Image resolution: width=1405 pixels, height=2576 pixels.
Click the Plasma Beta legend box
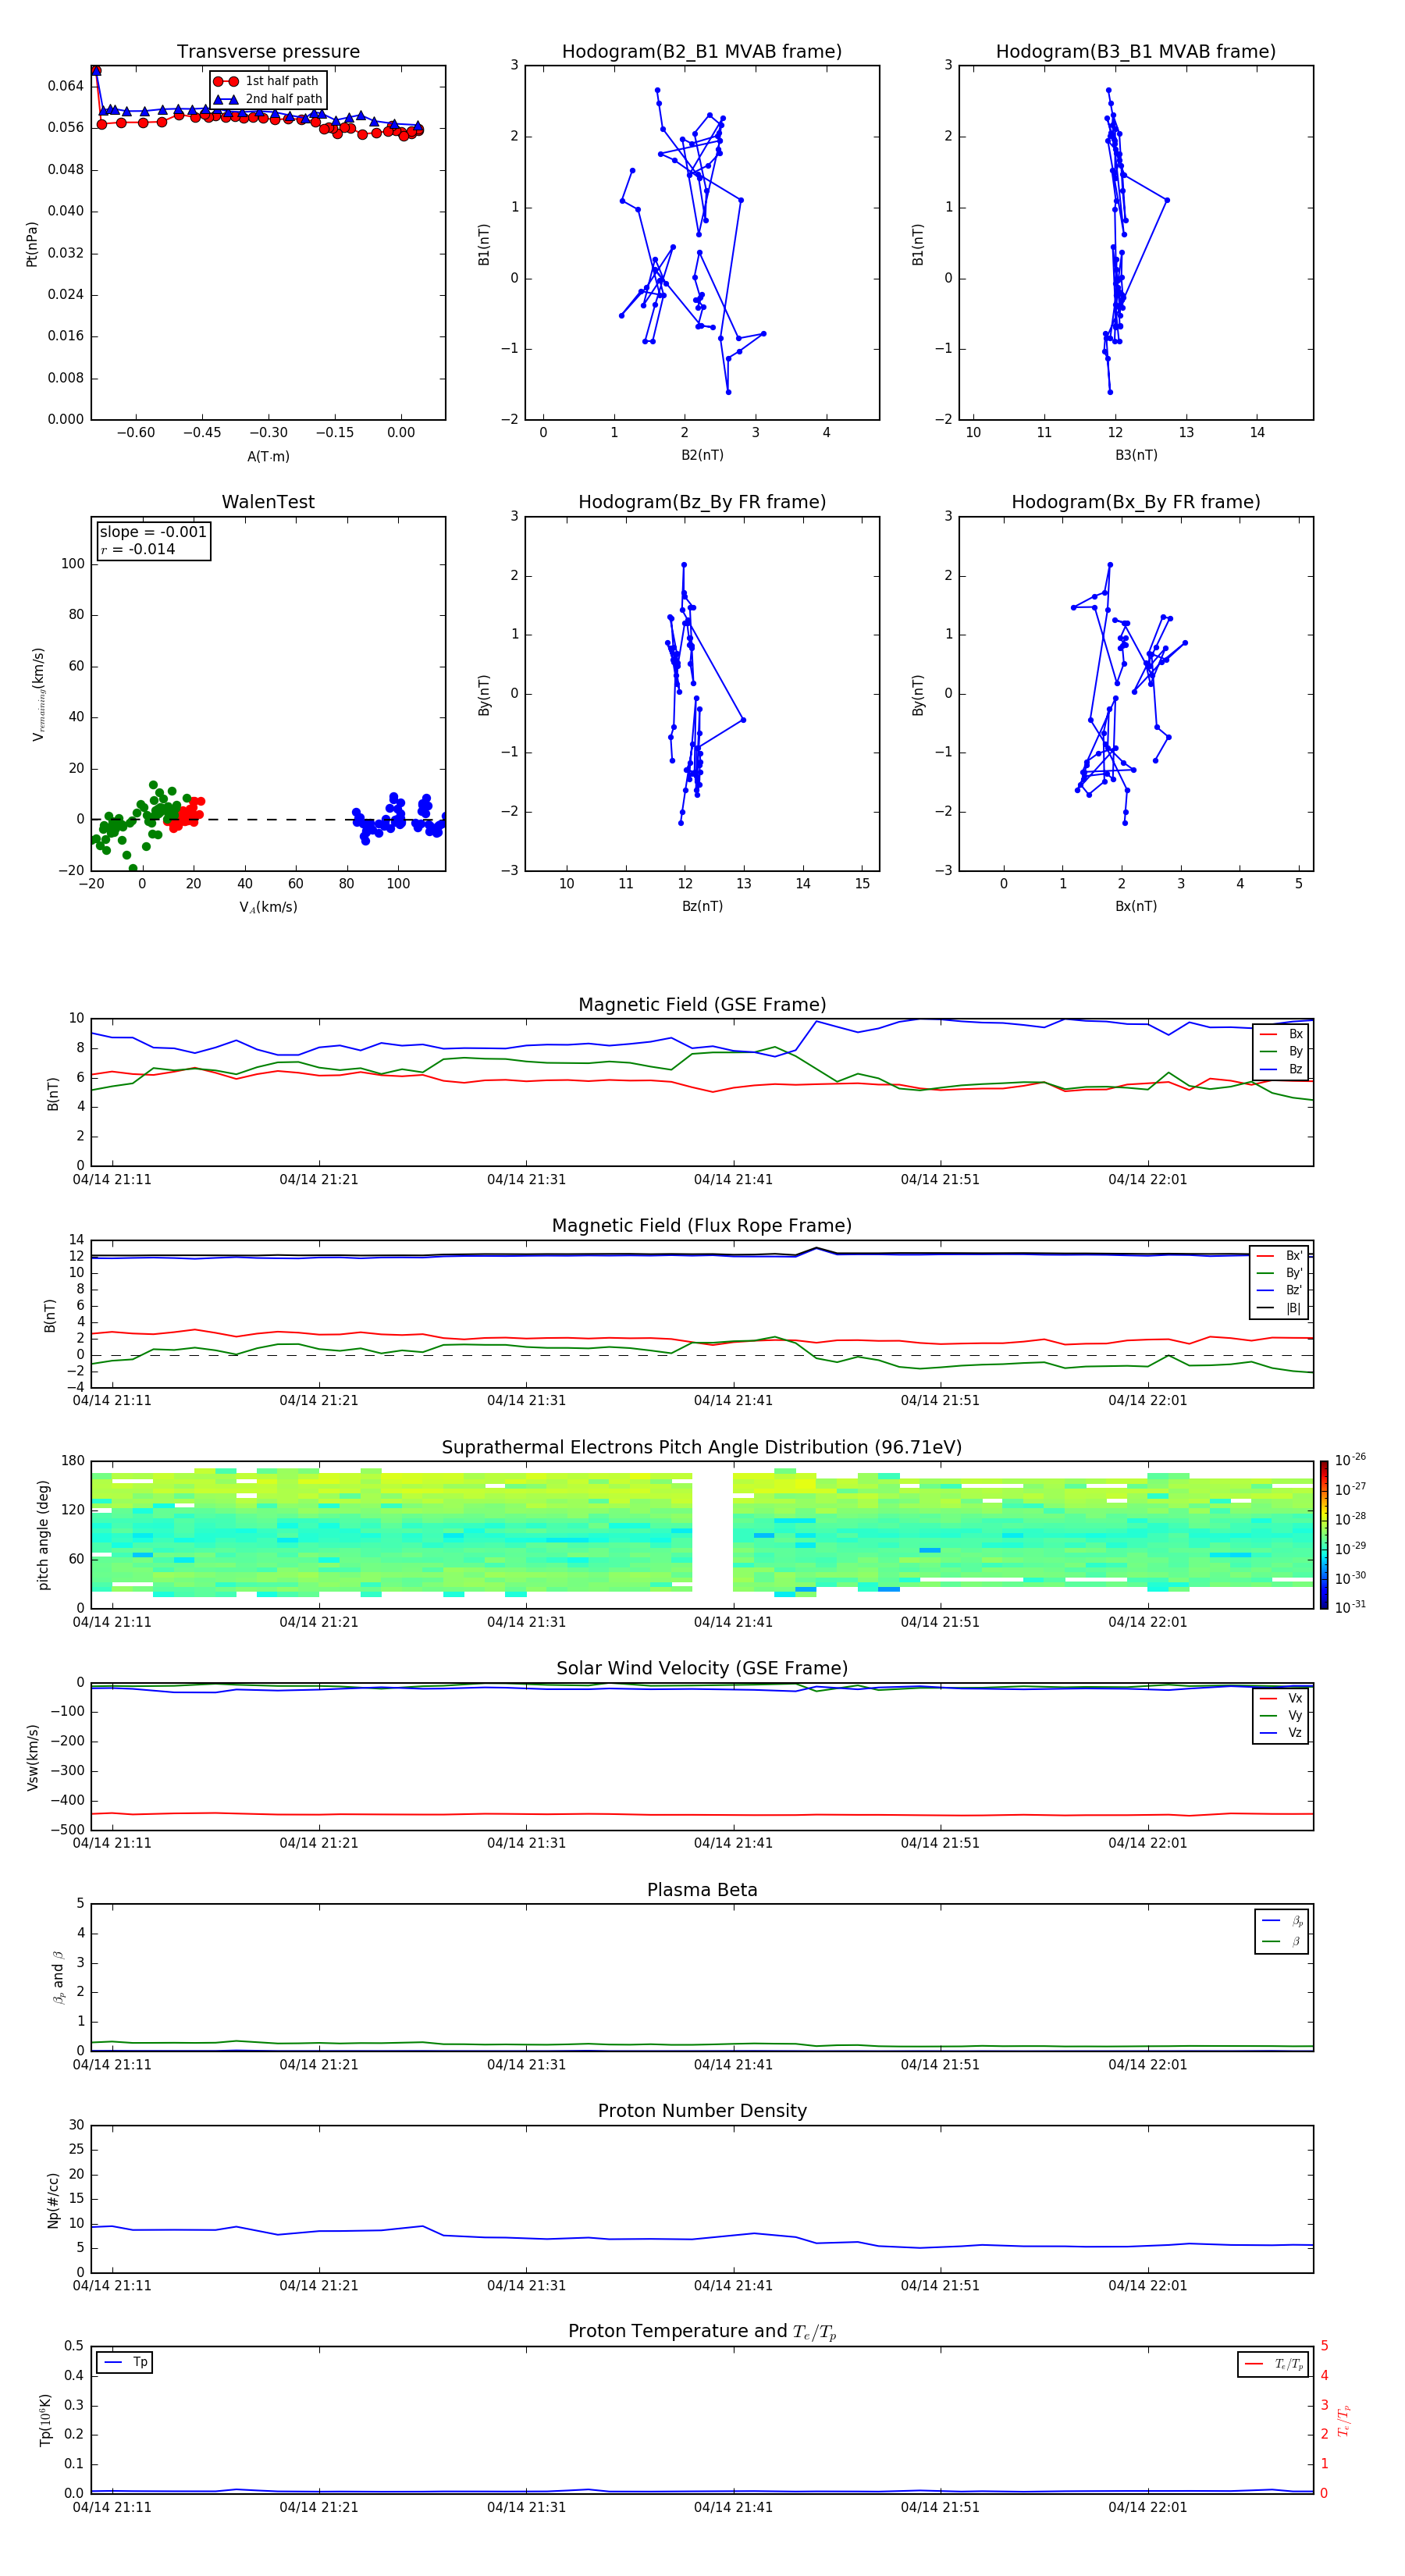click(x=1281, y=1931)
